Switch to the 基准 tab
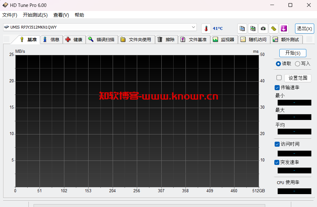The width and height of the screenshot is (317, 207). coord(28,40)
